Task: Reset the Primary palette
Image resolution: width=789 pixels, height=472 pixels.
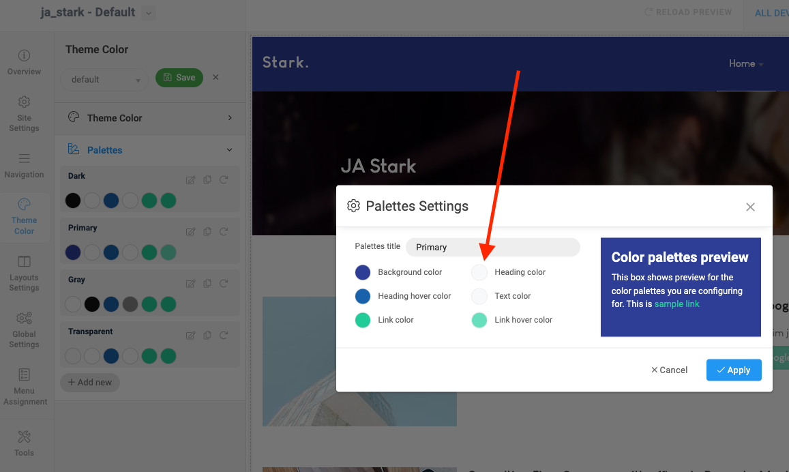Action: [224, 231]
